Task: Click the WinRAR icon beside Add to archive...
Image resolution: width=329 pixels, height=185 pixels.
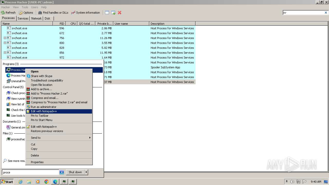Action: pos(28,89)
